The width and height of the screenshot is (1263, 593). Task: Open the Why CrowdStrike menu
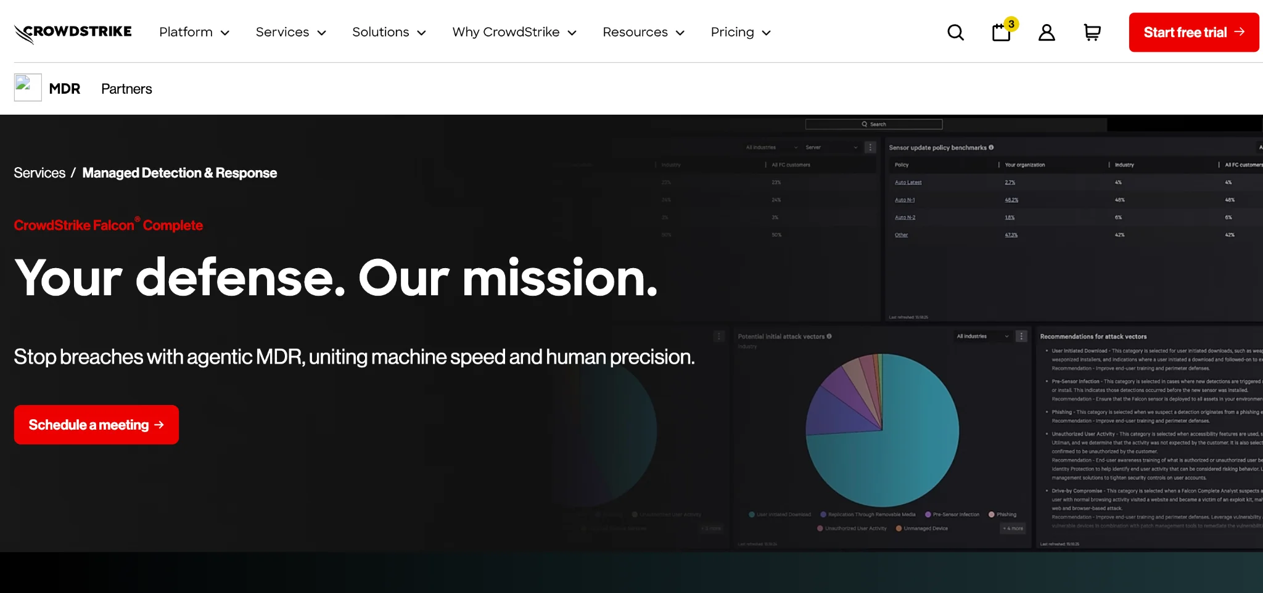(x=514, y=32)
